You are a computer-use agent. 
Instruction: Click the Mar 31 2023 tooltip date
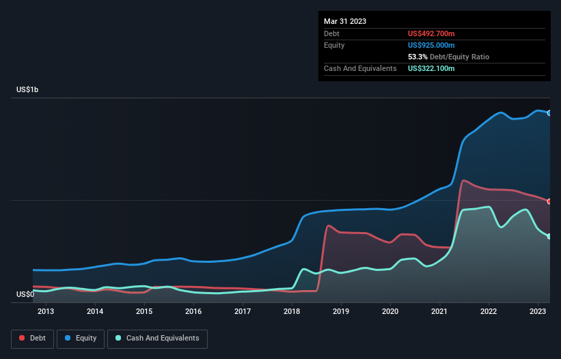[x=345, y=21]
